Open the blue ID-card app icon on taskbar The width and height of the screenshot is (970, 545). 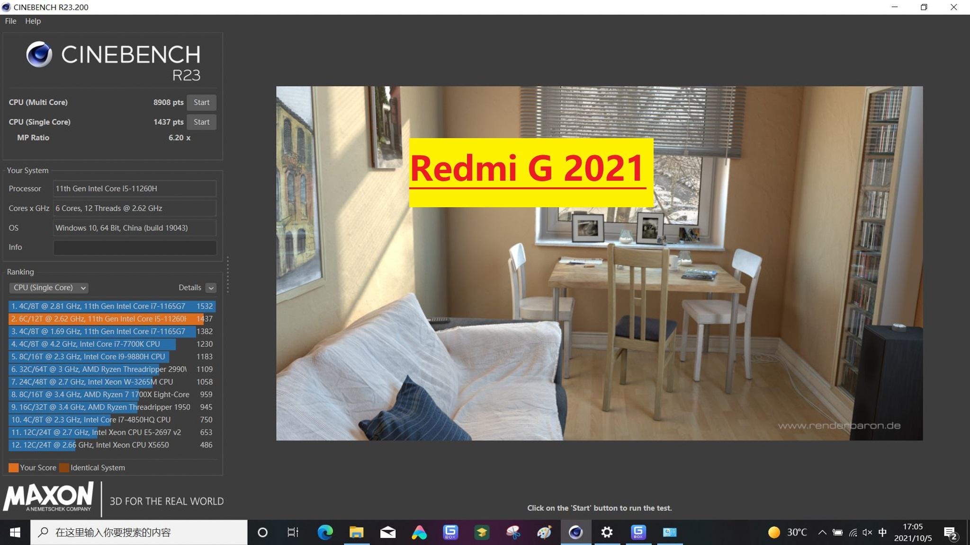point(670,532)
